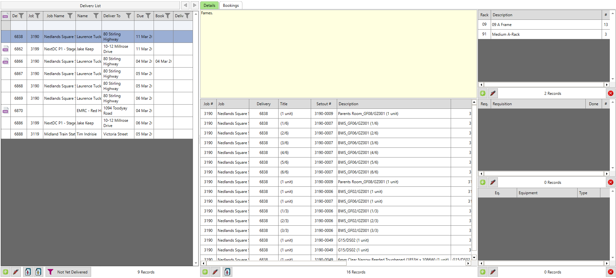Click the green add button below Delivery List
The width and height of the screenshot is (616, 278).
(x=6, y=272)
